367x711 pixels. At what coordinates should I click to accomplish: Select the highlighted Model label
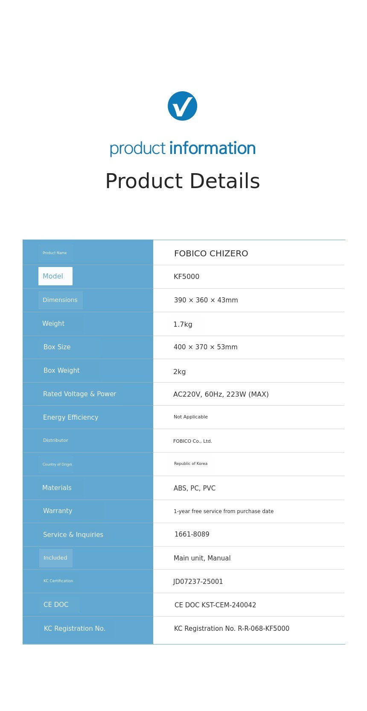click(x=55, y=276)
